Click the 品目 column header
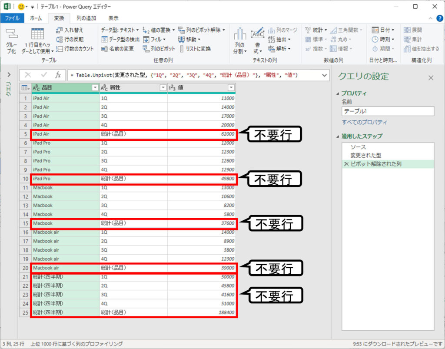This screenshot has height=349, width=445. [x=65, y=88]
